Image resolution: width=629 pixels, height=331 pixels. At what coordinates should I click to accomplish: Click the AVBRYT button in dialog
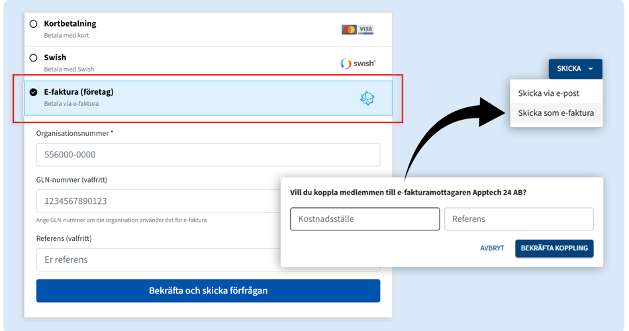click(x=492, y=248)
